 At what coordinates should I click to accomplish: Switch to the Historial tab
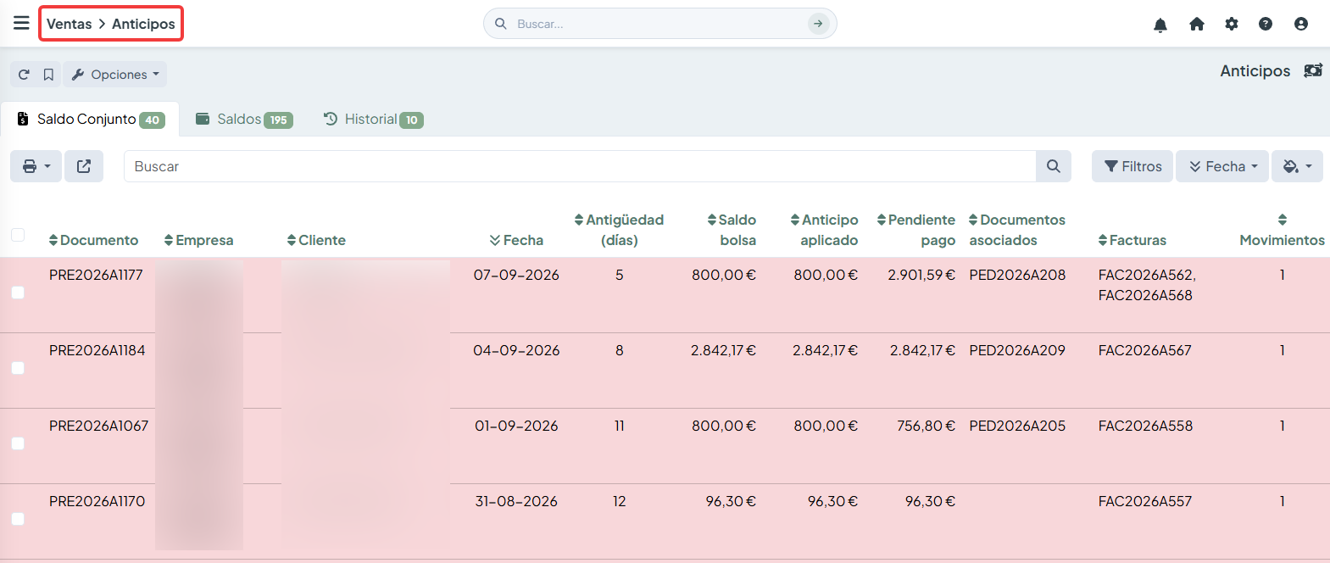[x=373, y=120]
